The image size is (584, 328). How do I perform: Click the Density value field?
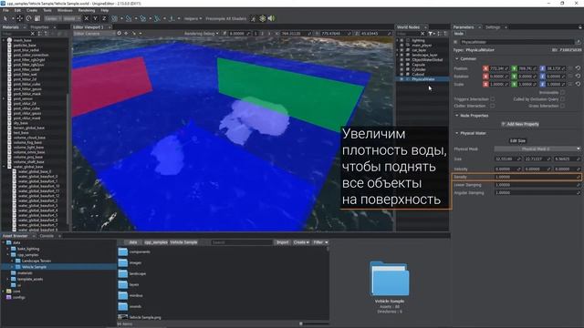click(537, 177)
